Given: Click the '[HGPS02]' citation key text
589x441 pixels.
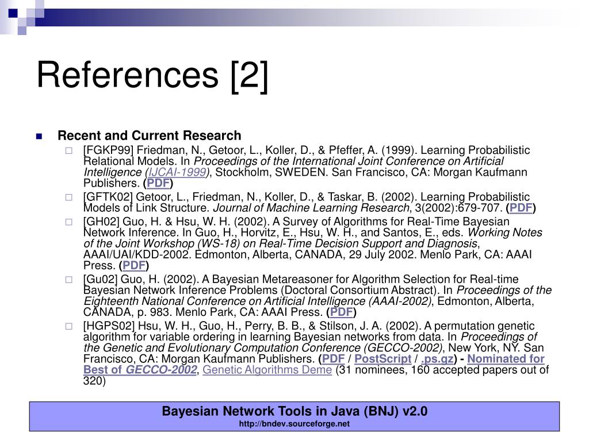Looking at the screenshot, I should coord(109,326).
